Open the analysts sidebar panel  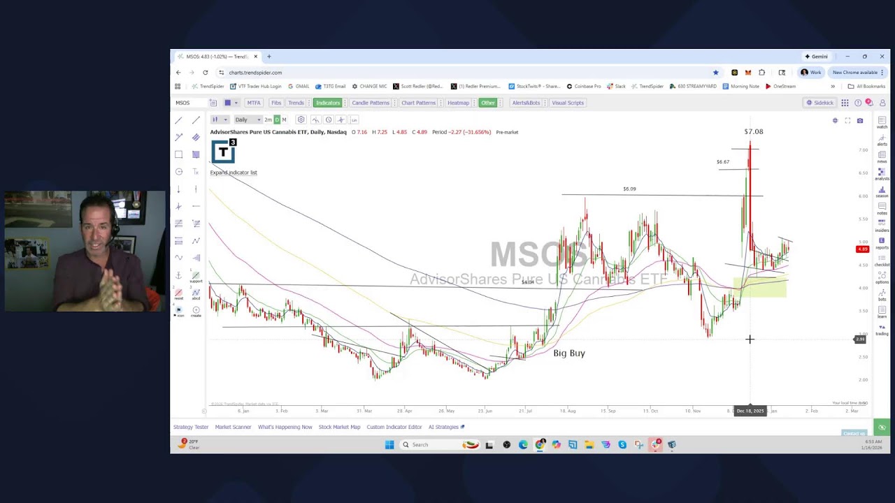click(x=882, y=174)
